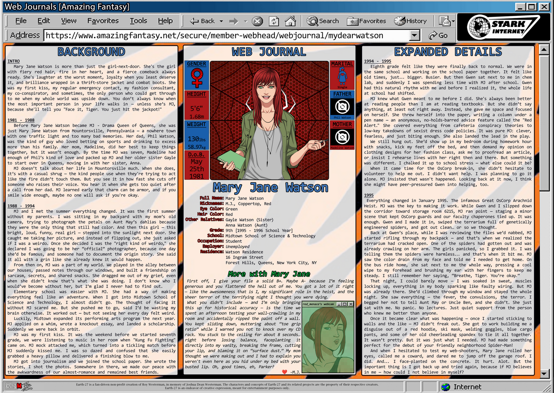Click the page scrollbar up arrow
Screen dimensions: 554x393
point(544,50)
